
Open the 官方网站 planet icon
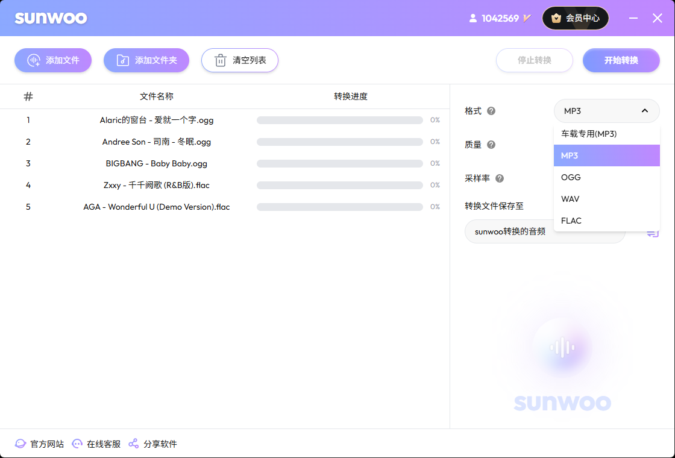pos(20,444)
